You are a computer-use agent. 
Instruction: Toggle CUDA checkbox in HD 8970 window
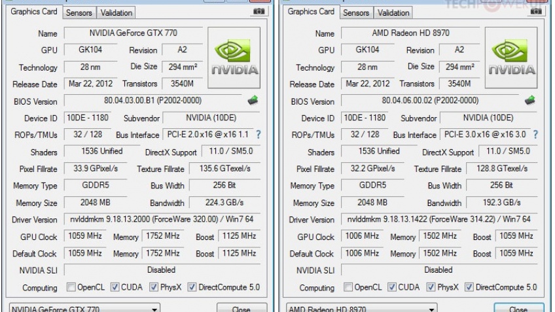pos(392,287)
